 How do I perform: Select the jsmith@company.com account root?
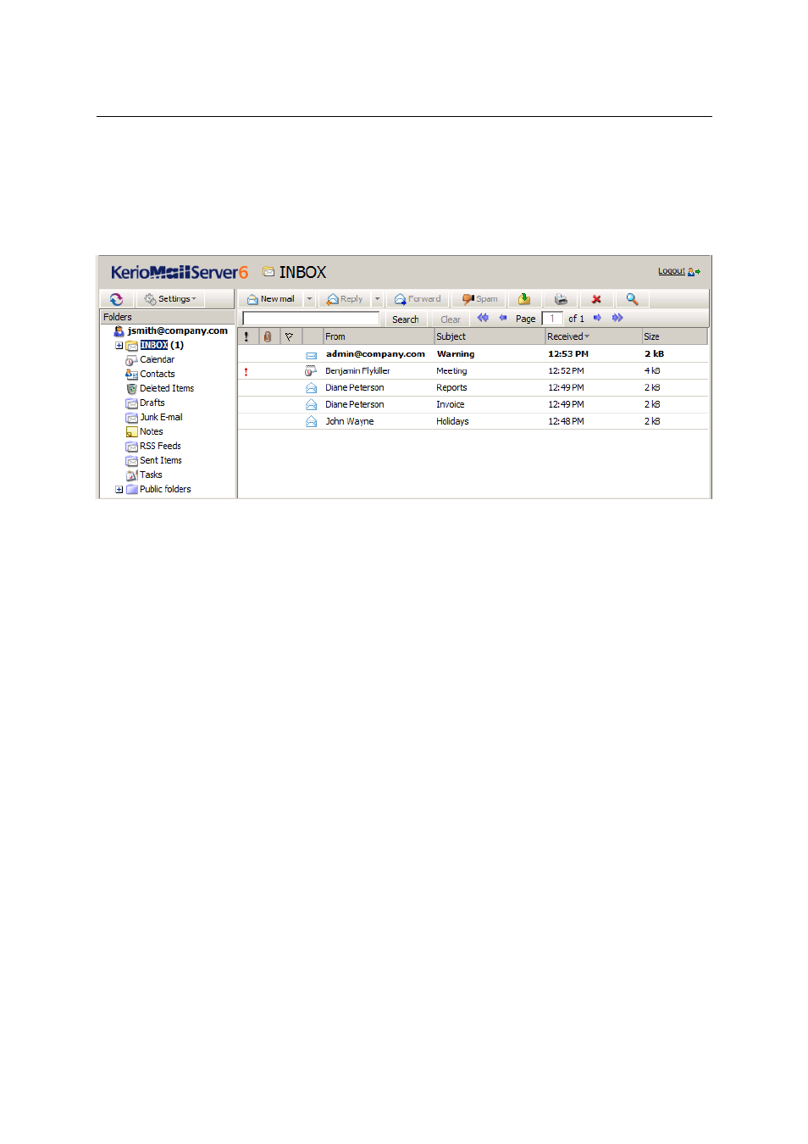click(178, 330)
